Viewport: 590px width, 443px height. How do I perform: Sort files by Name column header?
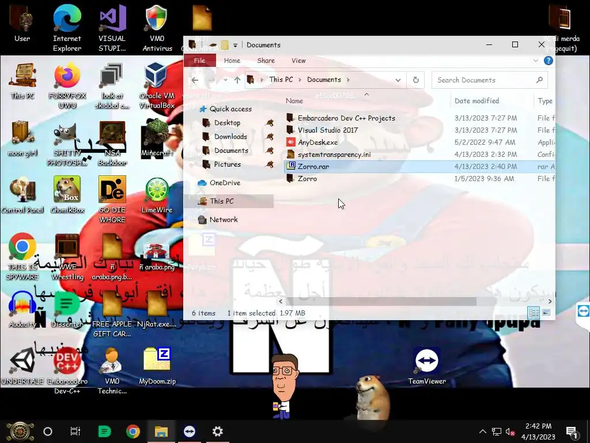click(294, 101)
